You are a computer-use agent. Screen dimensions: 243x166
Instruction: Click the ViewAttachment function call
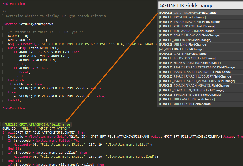coord(42,137)
